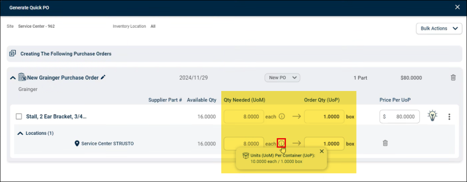The width and height of the screenshot is (467, 182).
Task: Click the part's Qty Needed input field
Action: [243, 116]
